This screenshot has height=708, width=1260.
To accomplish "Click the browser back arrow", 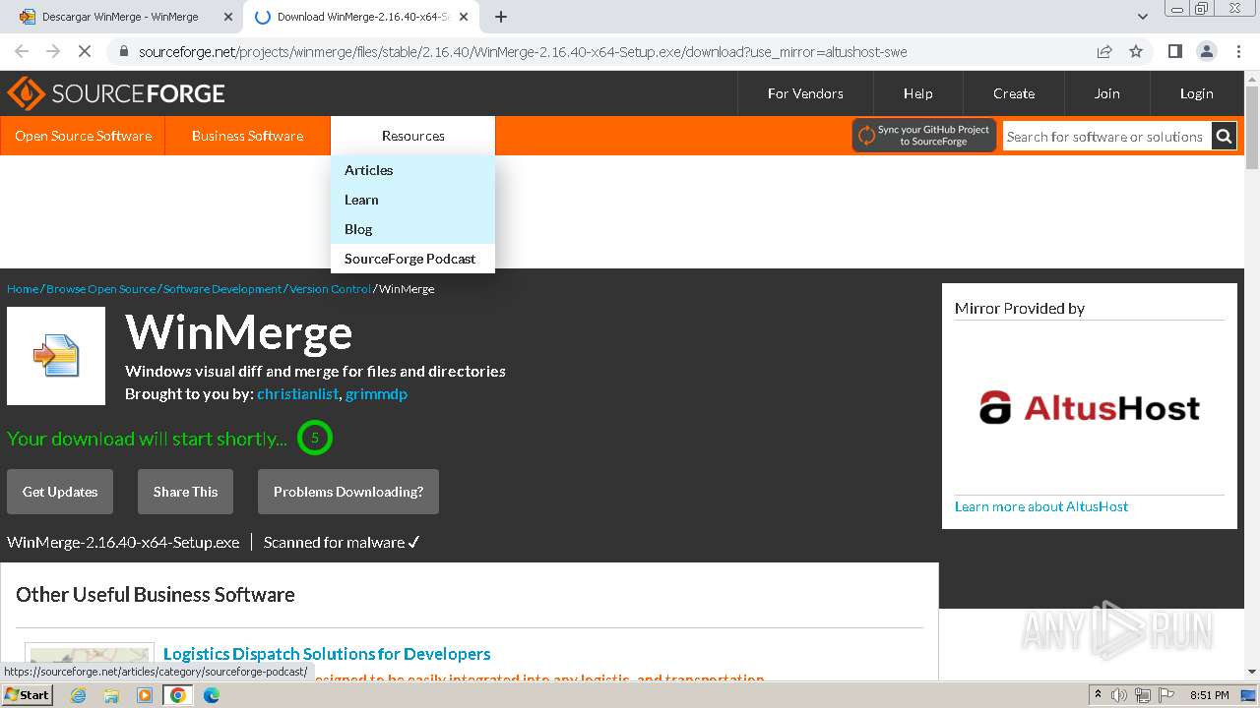I will click(x=22, y=51).
